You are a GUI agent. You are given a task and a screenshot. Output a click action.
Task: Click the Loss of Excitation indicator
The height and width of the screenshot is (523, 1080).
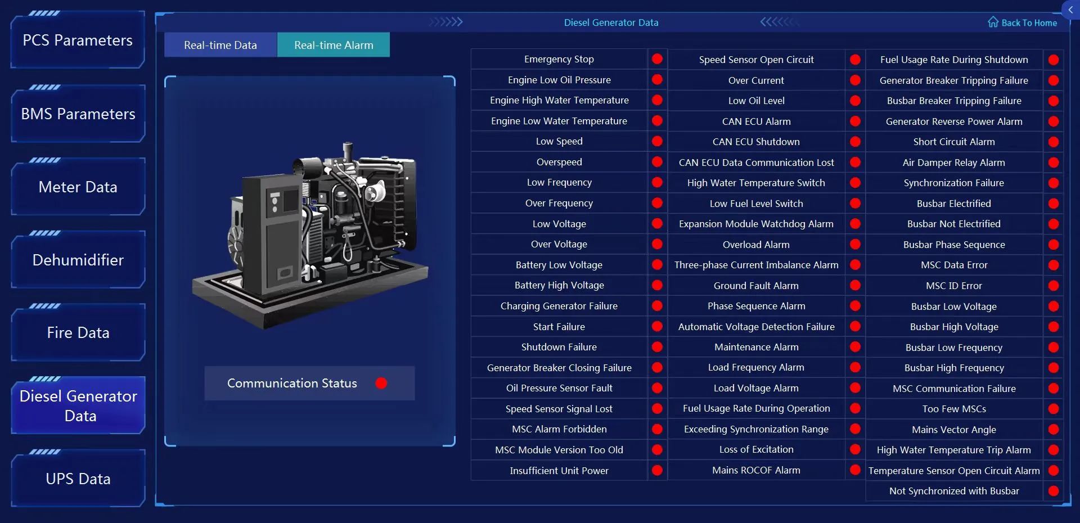pyautogui.click(x=855, y=449)
